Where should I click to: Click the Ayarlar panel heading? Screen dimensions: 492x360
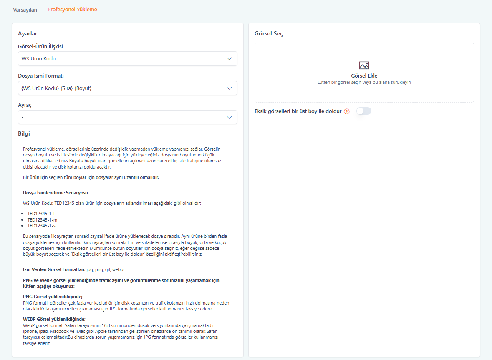[x=28, y=34]
